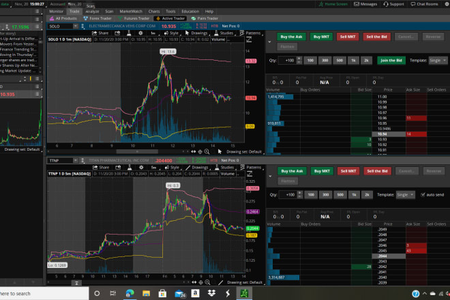Screen dimensions: 450x300
Task: Click the SOLO chart horizontal scrollbar thumb
Action: pyautogui.click(x=137, y=151)
